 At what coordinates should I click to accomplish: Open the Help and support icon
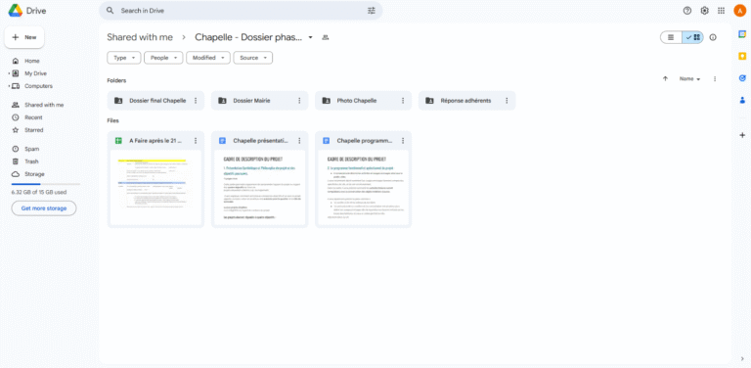click(687, 11)
